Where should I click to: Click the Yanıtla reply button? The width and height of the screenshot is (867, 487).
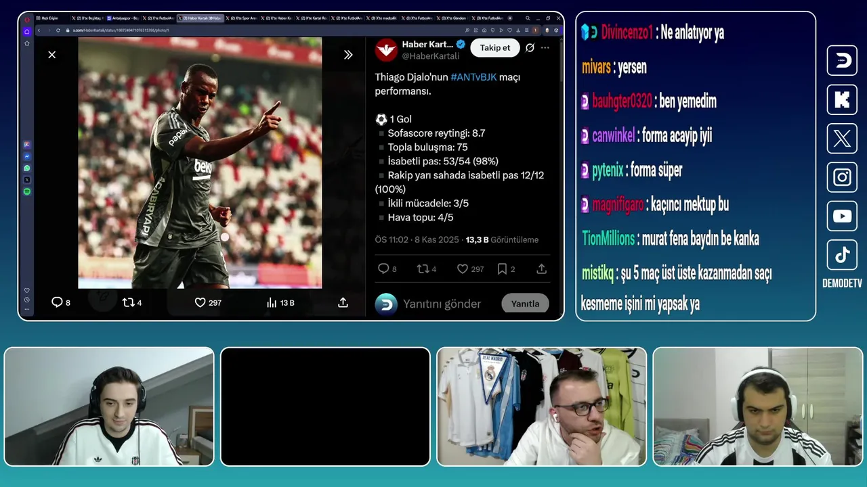pyautogui.click(x=525, y=304)
